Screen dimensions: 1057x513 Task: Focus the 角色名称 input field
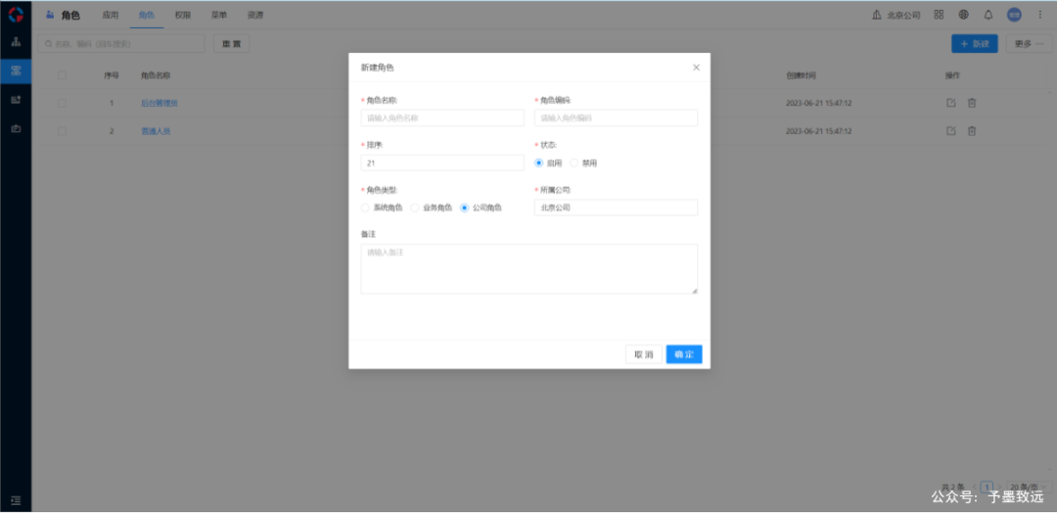coord(442,117)
